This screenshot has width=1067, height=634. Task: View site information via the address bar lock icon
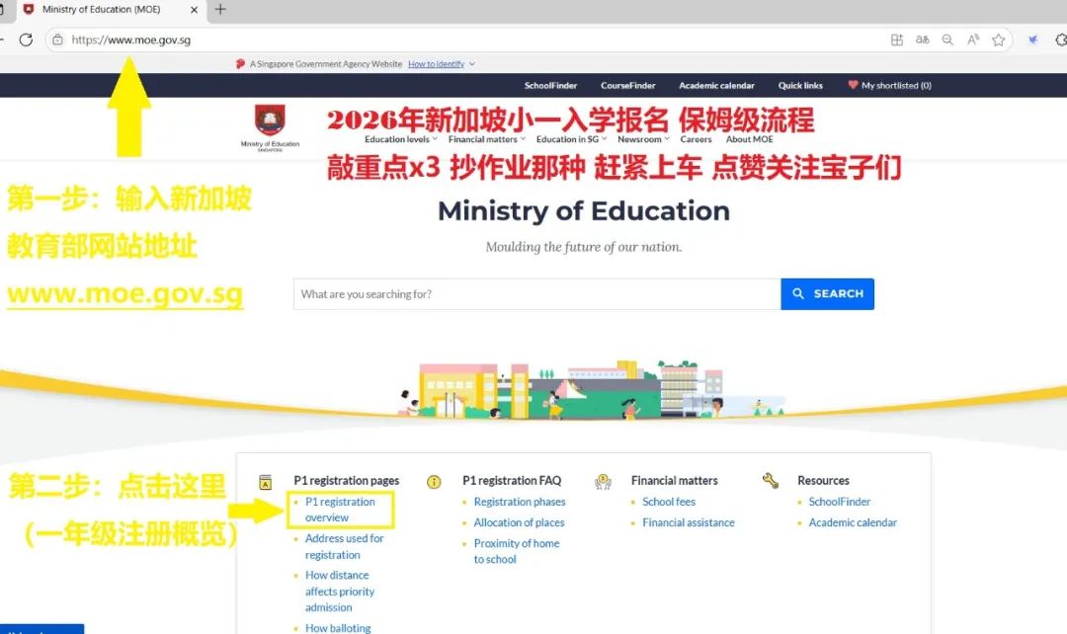58,40
